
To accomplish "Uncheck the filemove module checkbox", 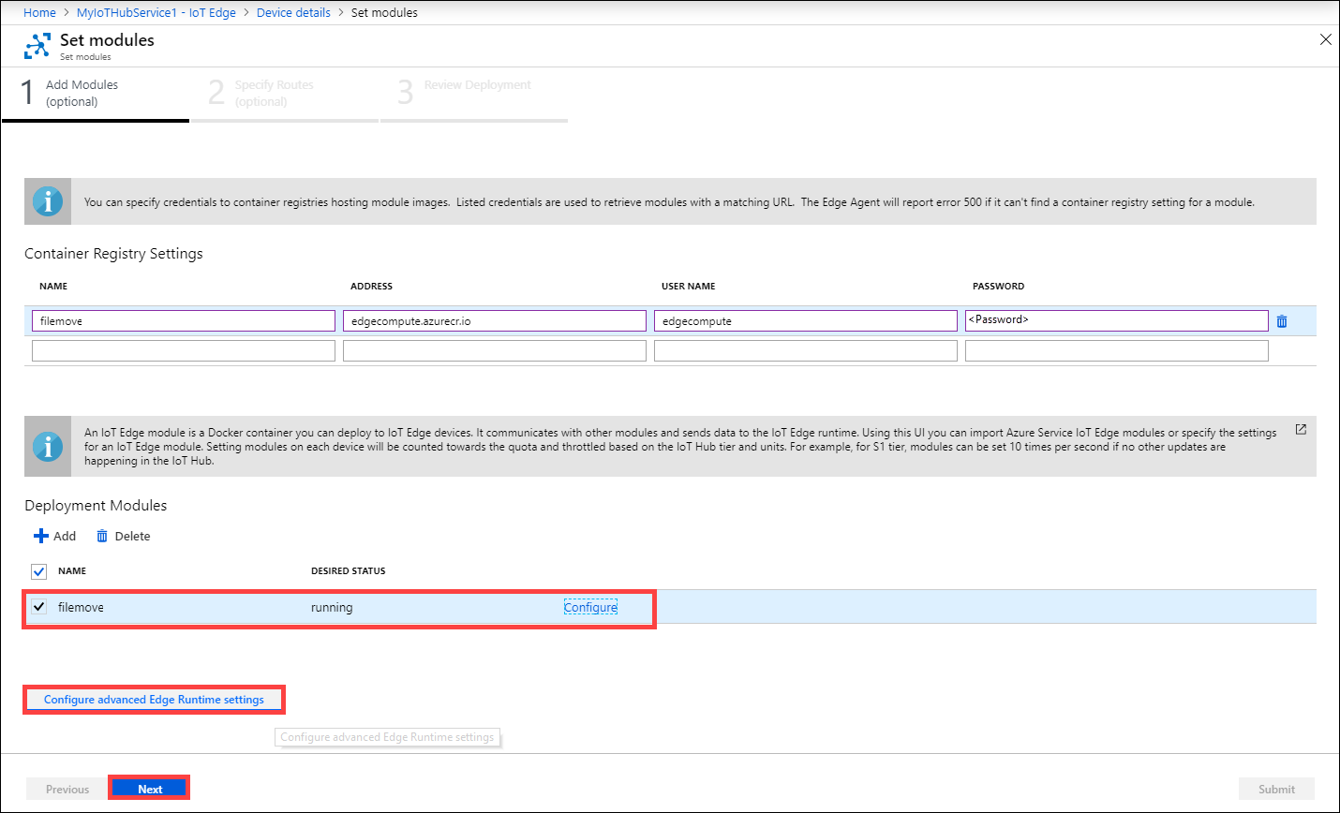I will 38,606.
